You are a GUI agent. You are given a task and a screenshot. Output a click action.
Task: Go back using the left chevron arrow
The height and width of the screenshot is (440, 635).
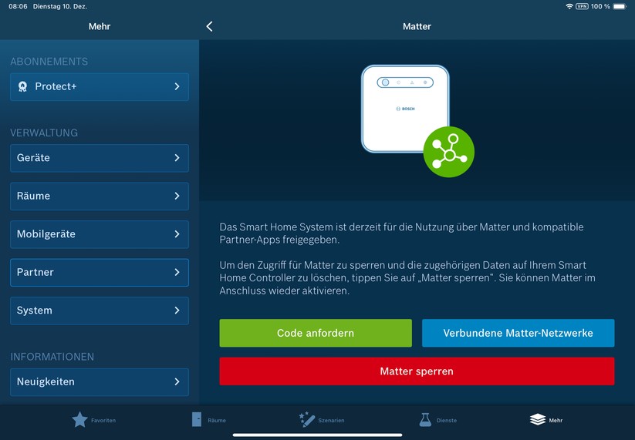coord(209,27)
